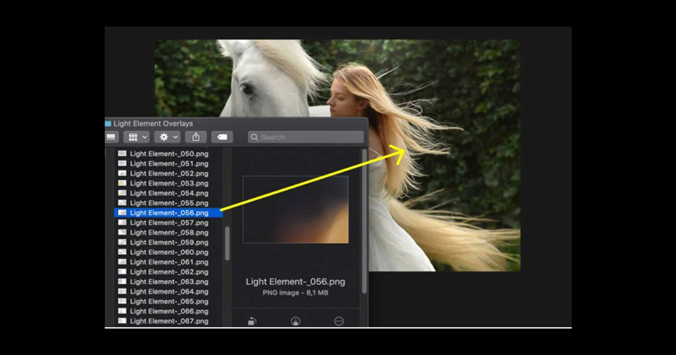Click the Light Element Overlays window title

[x=153, y=124]
